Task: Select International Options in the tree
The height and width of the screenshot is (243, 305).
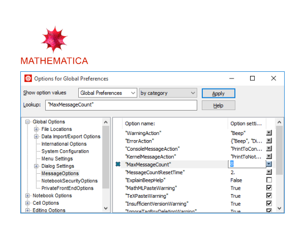Action: pyautogui.click(x=64, y=144)
